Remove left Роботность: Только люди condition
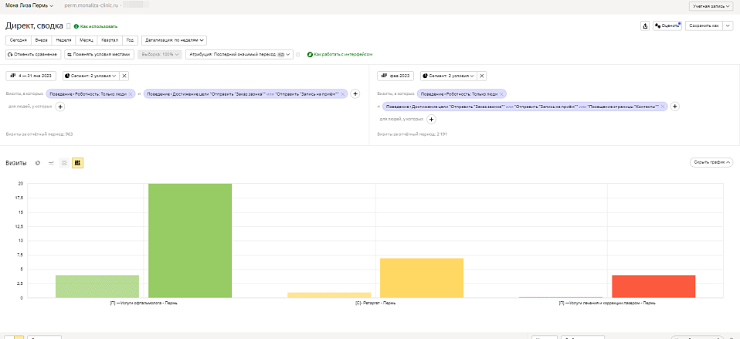This screenshot has width=740, height=339. tap(131, 94)
